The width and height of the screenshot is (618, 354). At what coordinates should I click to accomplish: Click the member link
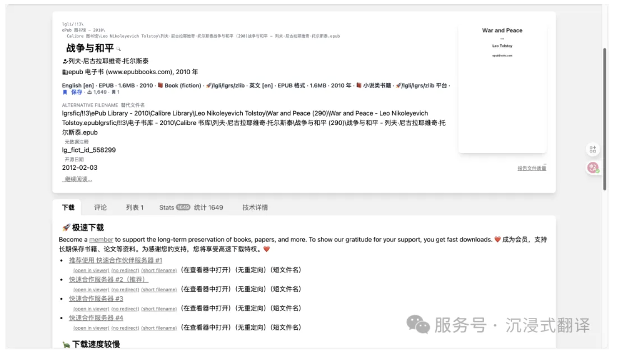(101, 240)
